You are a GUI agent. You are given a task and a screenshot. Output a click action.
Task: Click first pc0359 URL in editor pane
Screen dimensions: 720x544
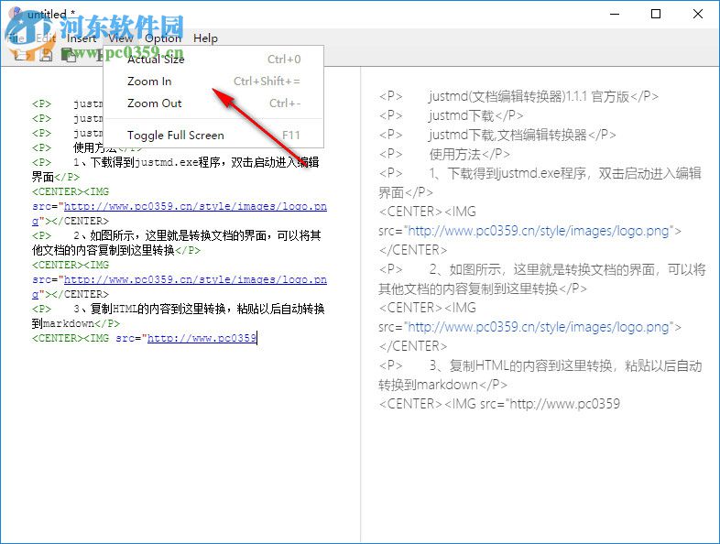195,207
